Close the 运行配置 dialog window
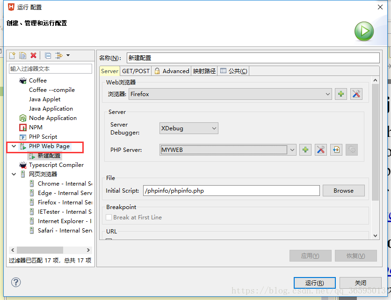Screen dimensions: 391x300 pos(380,7)
